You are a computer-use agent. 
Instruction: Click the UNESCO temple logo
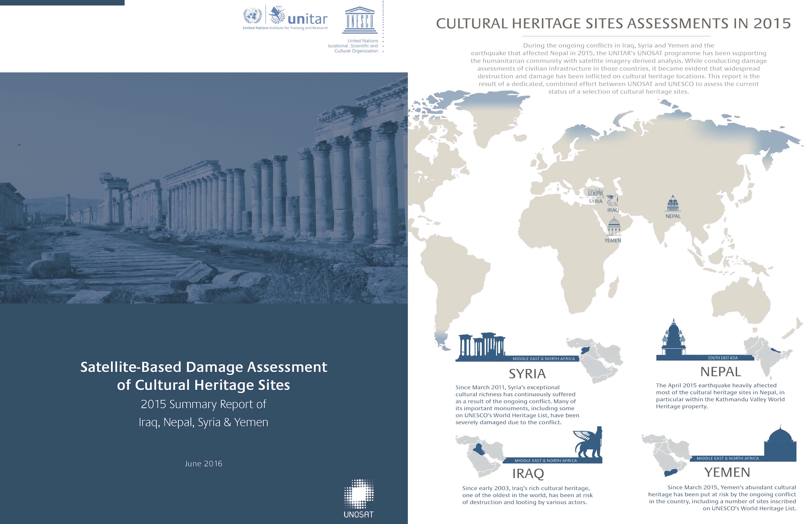[360, 20]
